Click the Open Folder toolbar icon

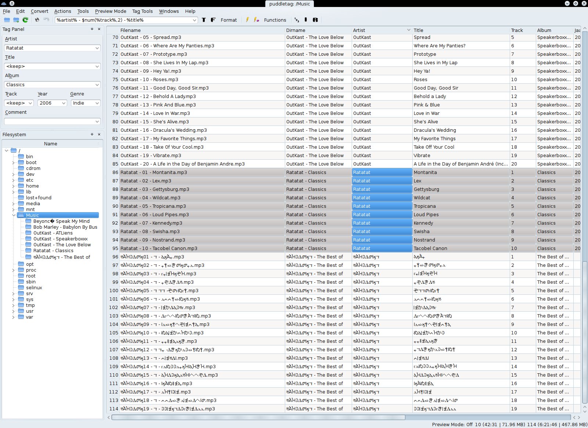[x=7, y=20]
